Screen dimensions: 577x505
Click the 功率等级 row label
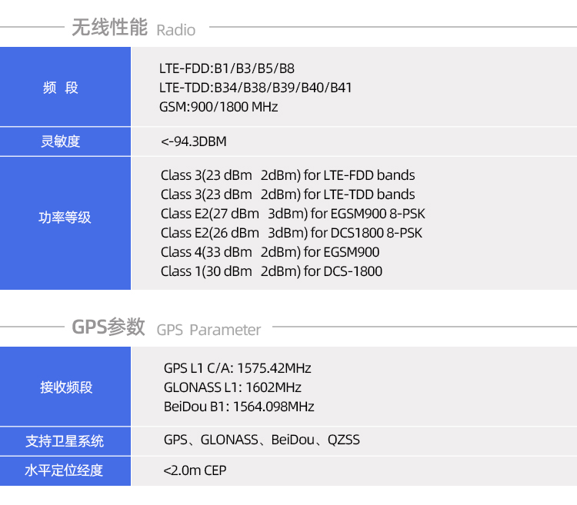point(65,218)
